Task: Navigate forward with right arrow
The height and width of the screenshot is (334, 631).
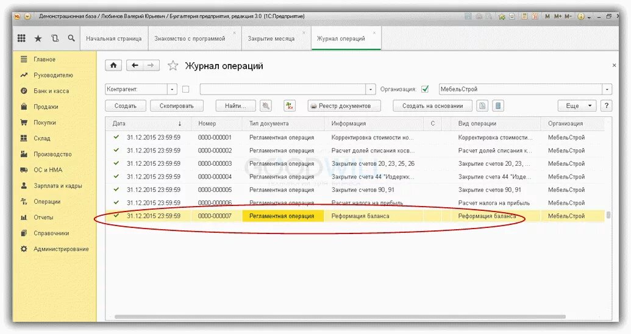Action: [151, 65]
